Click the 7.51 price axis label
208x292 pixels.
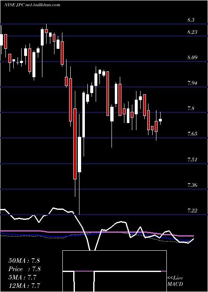point(192,160)
